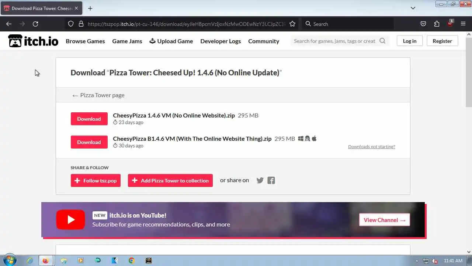
Task: Click scrollbar up arrow
Action: 469,34
